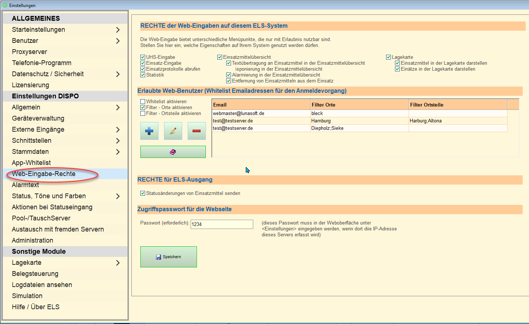Expand the Externe Eingänge chevron
The image size is (529, 324).
[118, 129]
